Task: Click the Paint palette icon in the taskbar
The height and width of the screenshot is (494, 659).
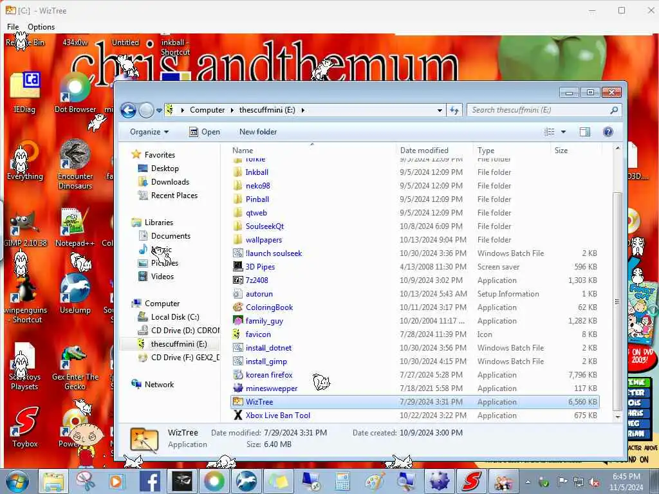Action: [374, 481]
